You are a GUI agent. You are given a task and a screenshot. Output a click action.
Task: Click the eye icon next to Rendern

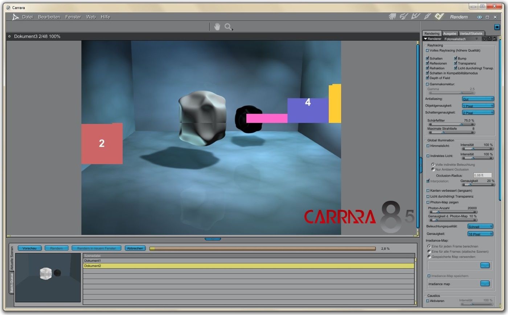(x=480, y=17)
